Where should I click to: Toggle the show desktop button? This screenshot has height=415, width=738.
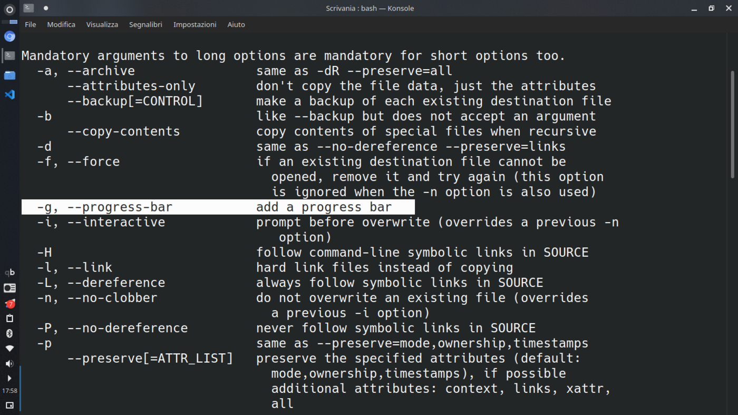coord(9,405)
